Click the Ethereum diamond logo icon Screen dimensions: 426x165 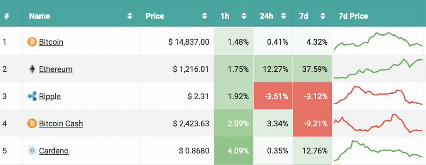[32, 69]
